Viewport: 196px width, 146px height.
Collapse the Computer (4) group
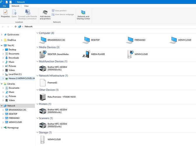(37, 33)
